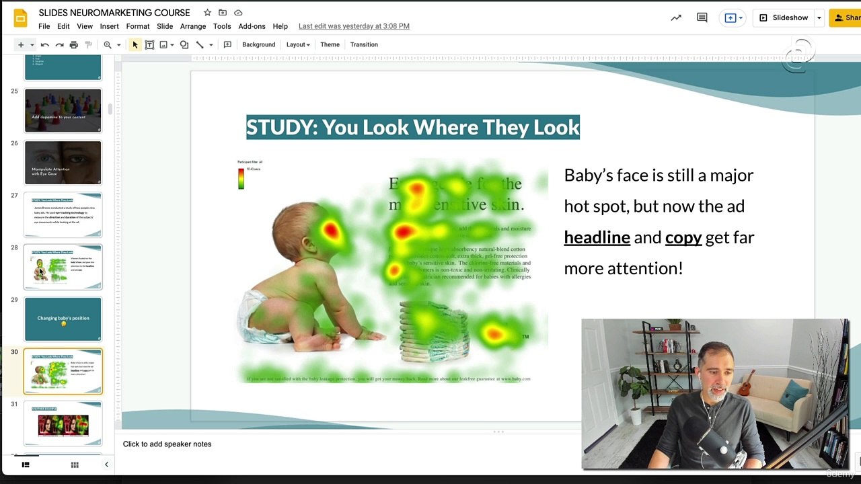Open the Transition panel
The height and width of the screenshot is (484, 861).
[x=364, y=45]
